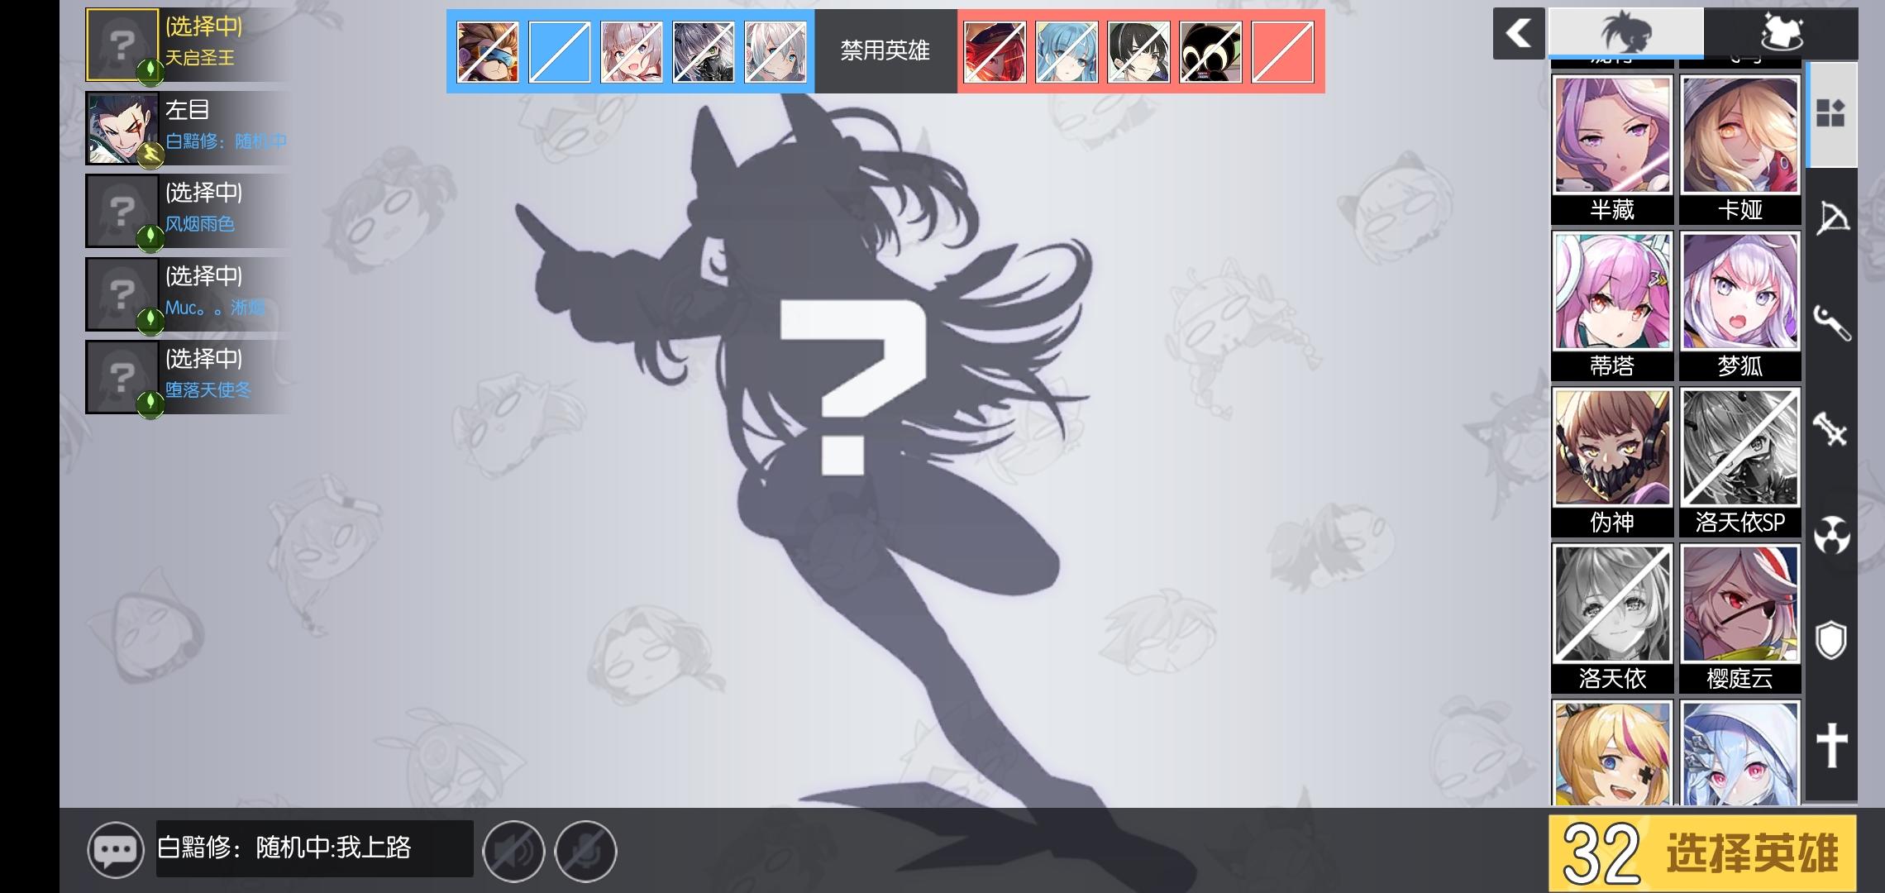Switch to the skins shirt tab
The width and height of the screenshot is (1885, 893).
[x=1781, y=33]
